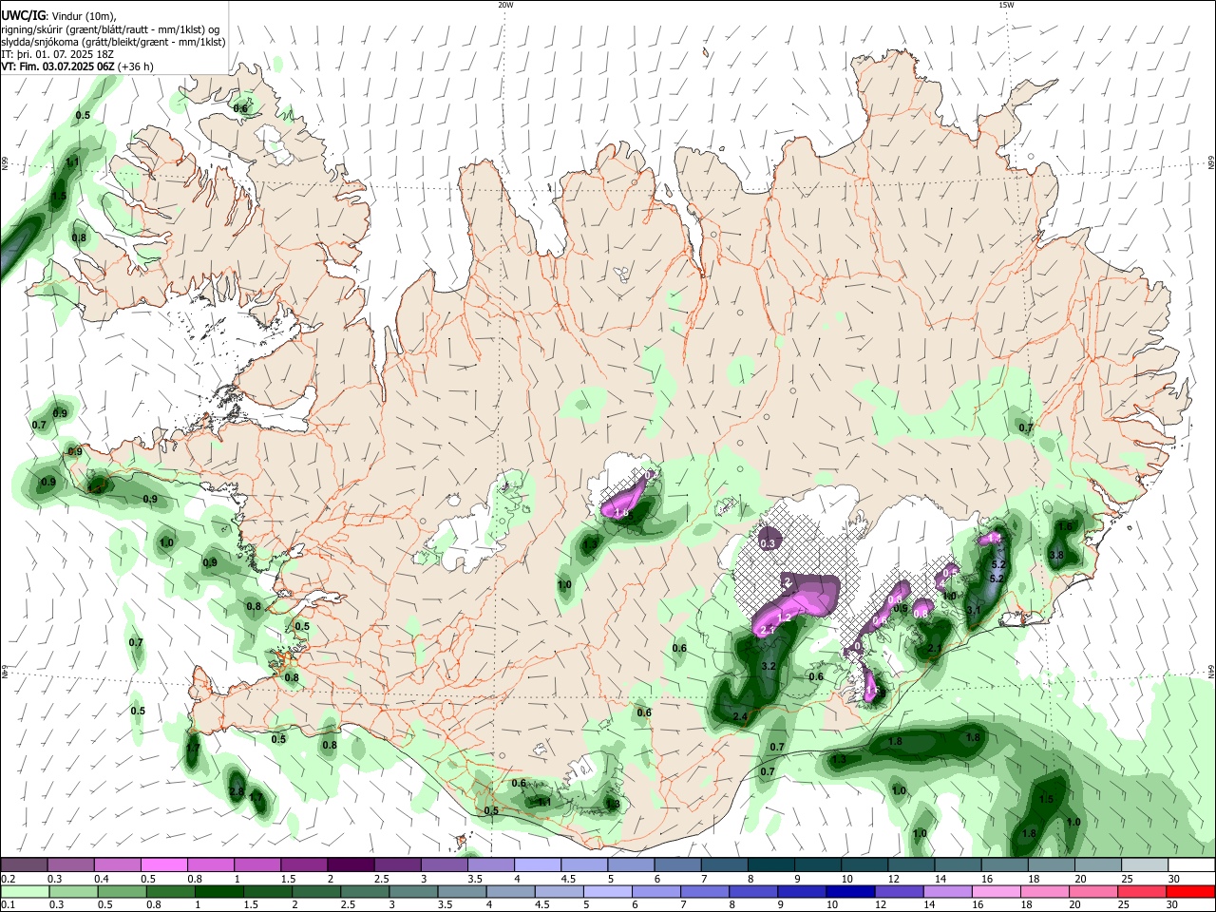Select the bright pink 0.5 swatch in upper legend
1216x912 pixels.
click(163, 864)
